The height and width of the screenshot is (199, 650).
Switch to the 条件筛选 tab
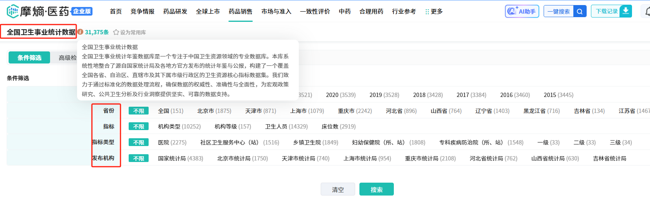pyautogui.click(x=29, y=58)
